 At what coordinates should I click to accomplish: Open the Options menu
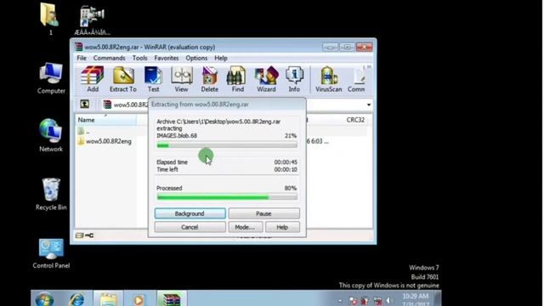coord(196,58)
